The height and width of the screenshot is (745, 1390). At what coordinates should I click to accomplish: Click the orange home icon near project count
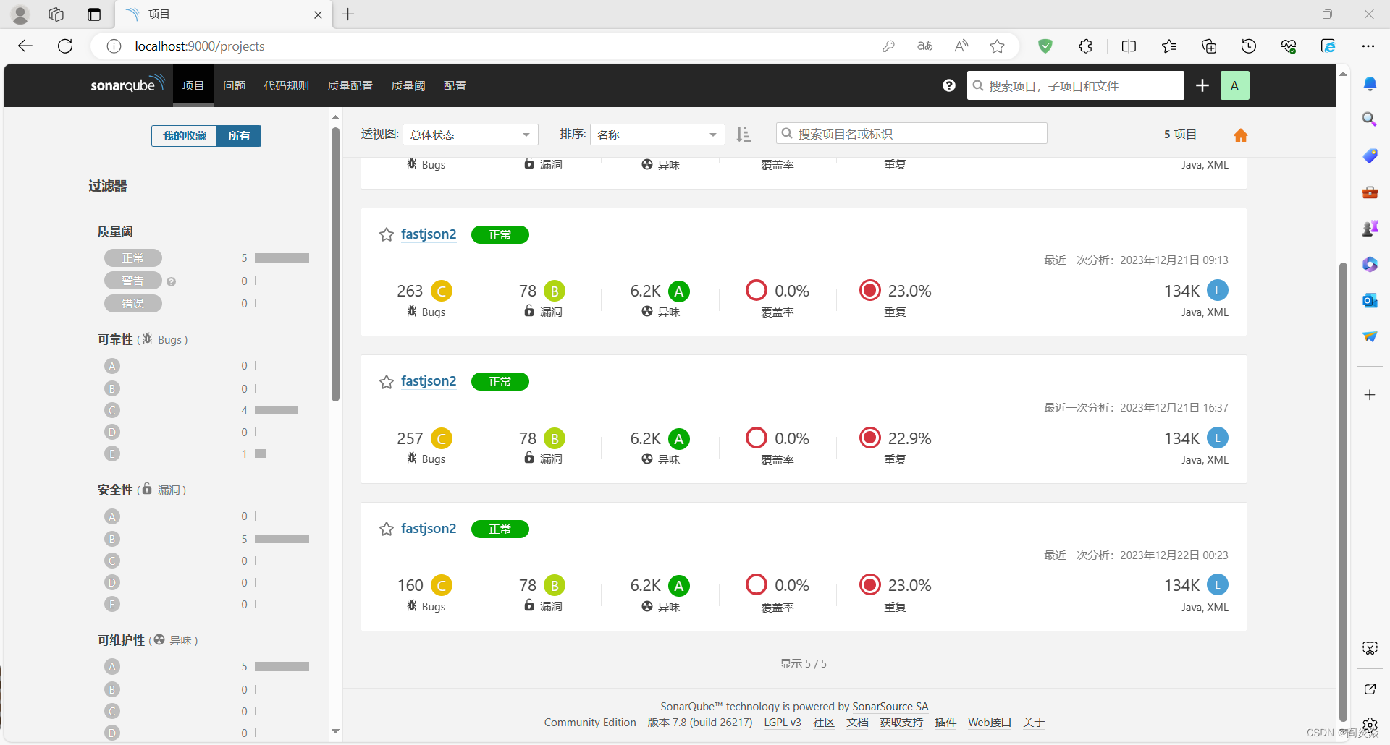coord(1240,135)
